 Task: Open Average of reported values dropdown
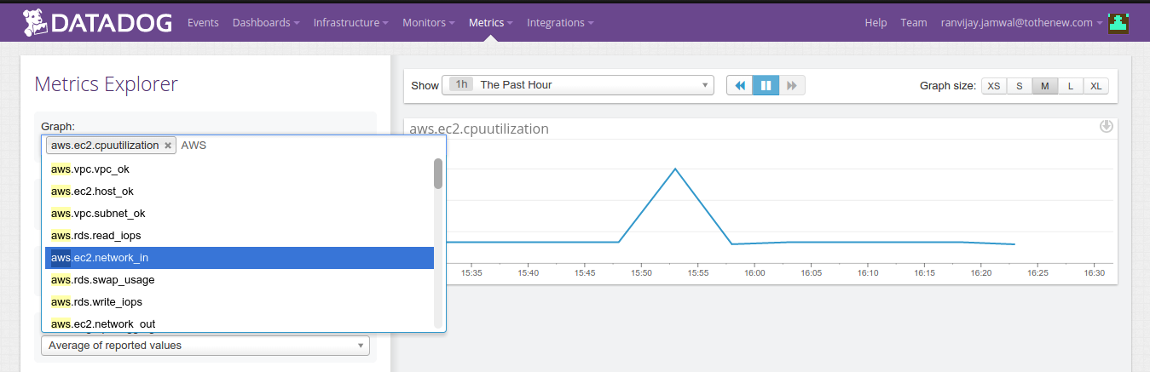pyautogui.click(x=205, y=346)
